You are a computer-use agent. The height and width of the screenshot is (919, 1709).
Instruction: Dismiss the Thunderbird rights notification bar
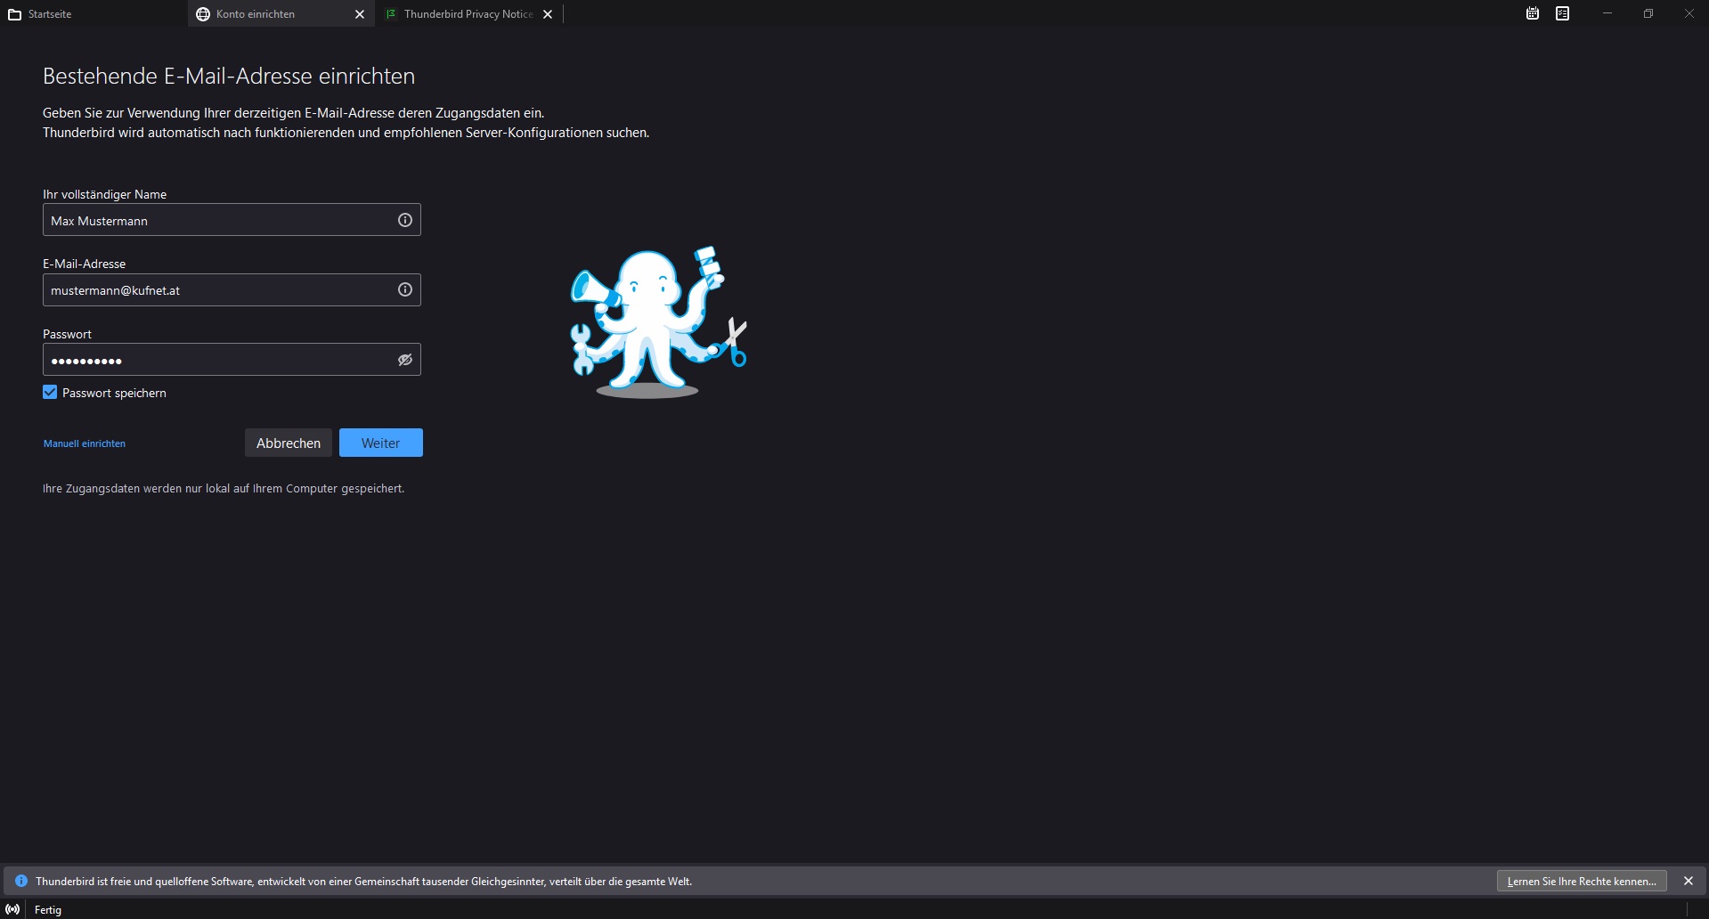click(x=1688, y=881)
